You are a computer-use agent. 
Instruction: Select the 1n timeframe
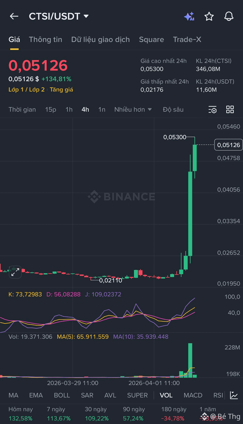click(x=102, y=109)
